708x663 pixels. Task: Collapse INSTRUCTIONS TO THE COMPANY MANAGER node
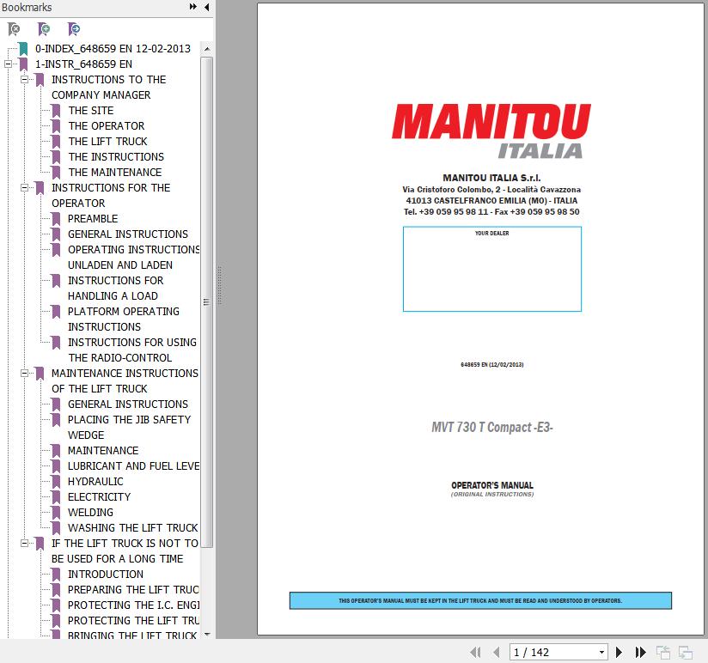pyautogui.click(x=25, y=79)
